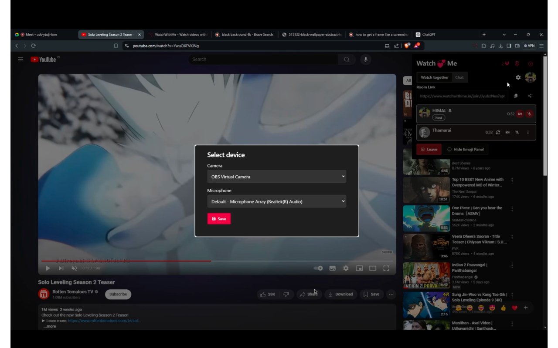The width and height of the screenshot is (558, 348).
Task: Share the room link
Action: pyautogui.click(x=530, y=96)
